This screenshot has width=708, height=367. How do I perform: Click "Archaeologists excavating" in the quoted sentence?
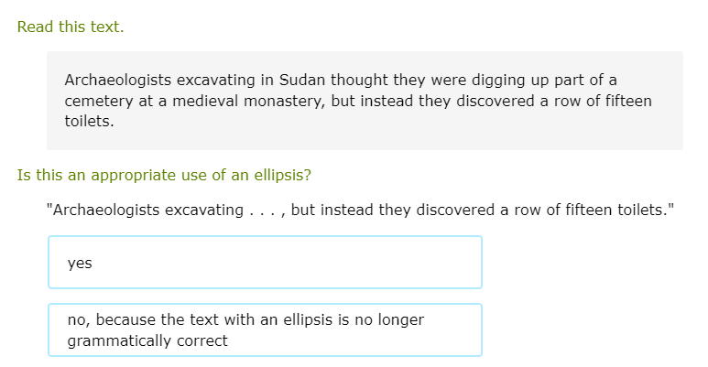[145, 210]
